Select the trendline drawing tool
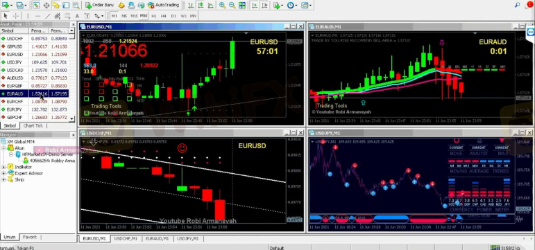This screenshot has height=250, width=535. 48,16
